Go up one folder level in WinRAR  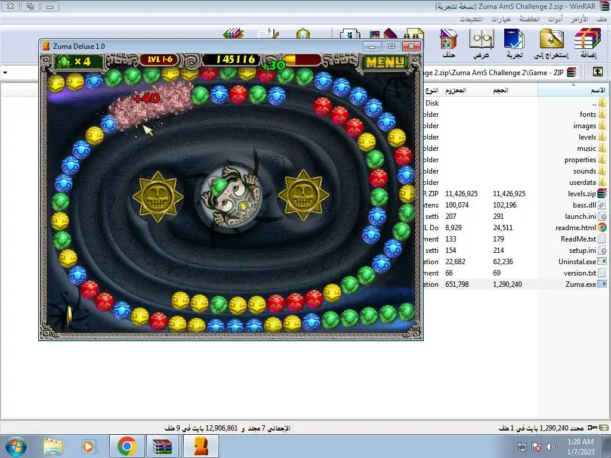(x=598, y=72)
